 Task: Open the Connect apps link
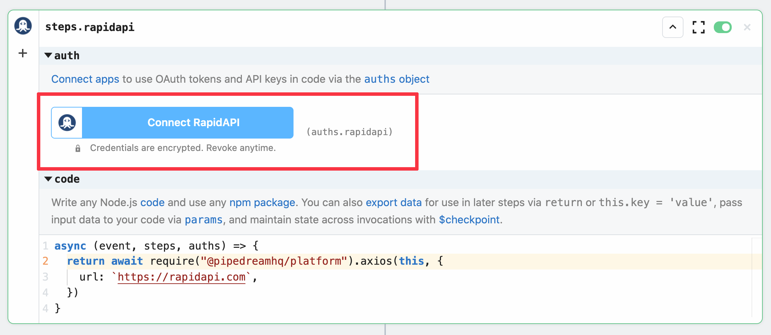click(x=85, y=79)
